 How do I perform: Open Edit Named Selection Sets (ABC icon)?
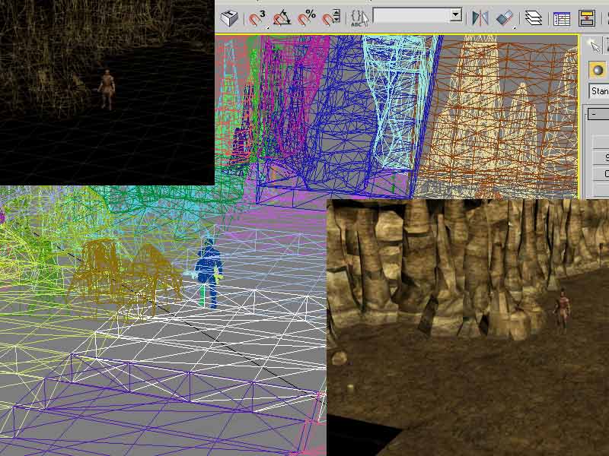pos(360,17)
